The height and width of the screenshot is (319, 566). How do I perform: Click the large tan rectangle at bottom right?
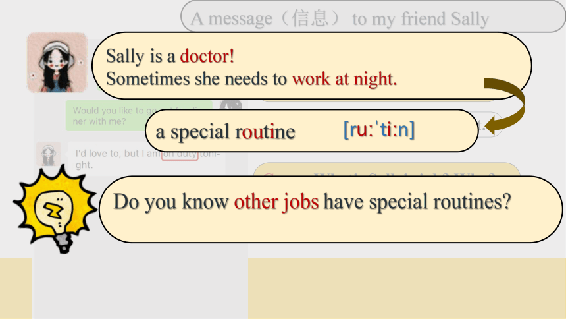point(407,289)
